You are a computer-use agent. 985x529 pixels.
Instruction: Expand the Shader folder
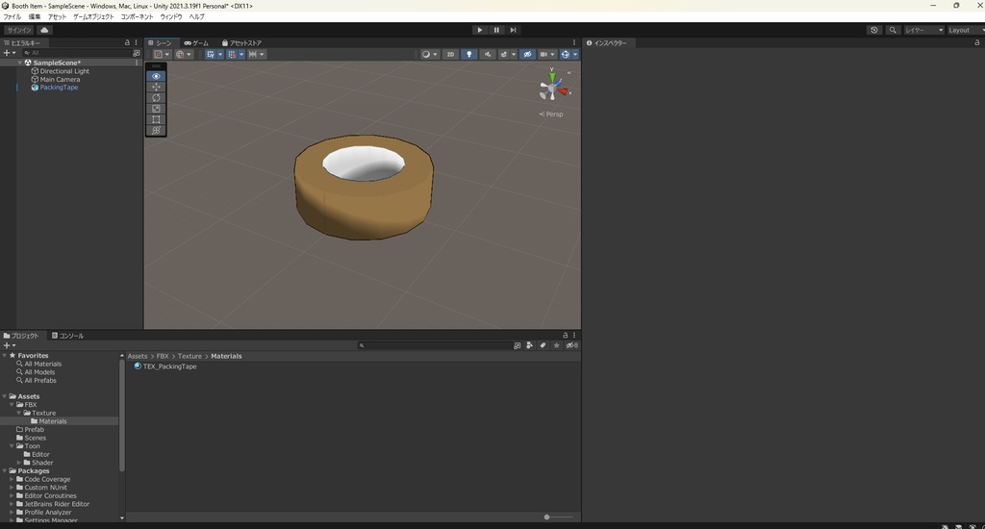point(19,463)
